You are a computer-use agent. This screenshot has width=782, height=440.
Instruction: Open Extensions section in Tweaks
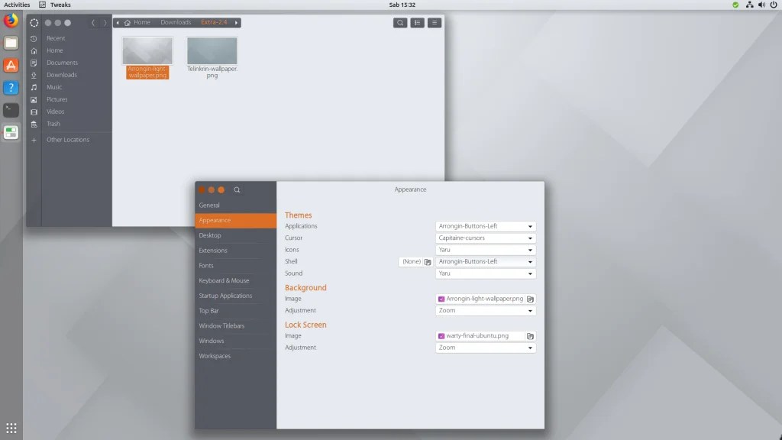(235, 251)
